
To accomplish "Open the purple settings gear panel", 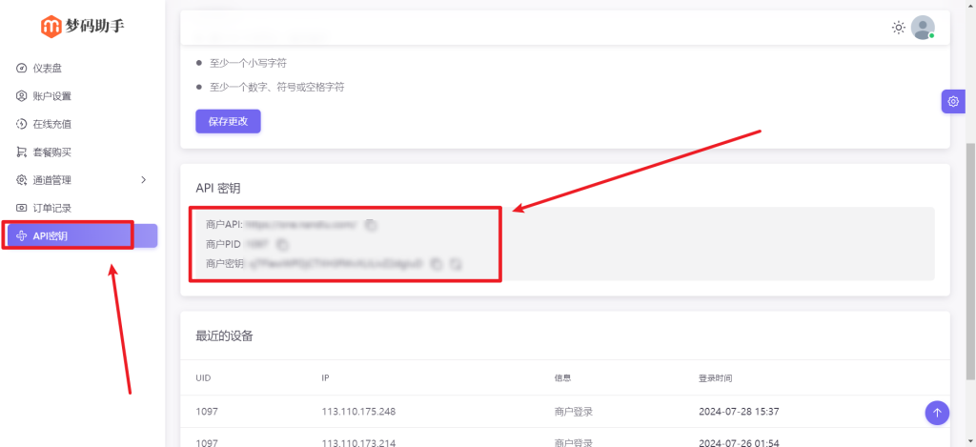I will click(952, 101).
